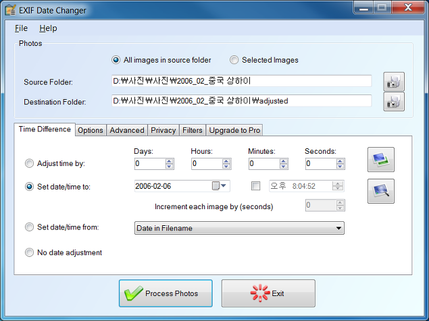
Task: Click the 2006-02-06 date text
Action: point(153,186)
